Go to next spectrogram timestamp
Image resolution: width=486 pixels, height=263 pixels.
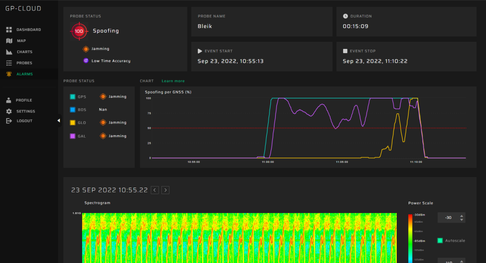[x=166, y=190]
